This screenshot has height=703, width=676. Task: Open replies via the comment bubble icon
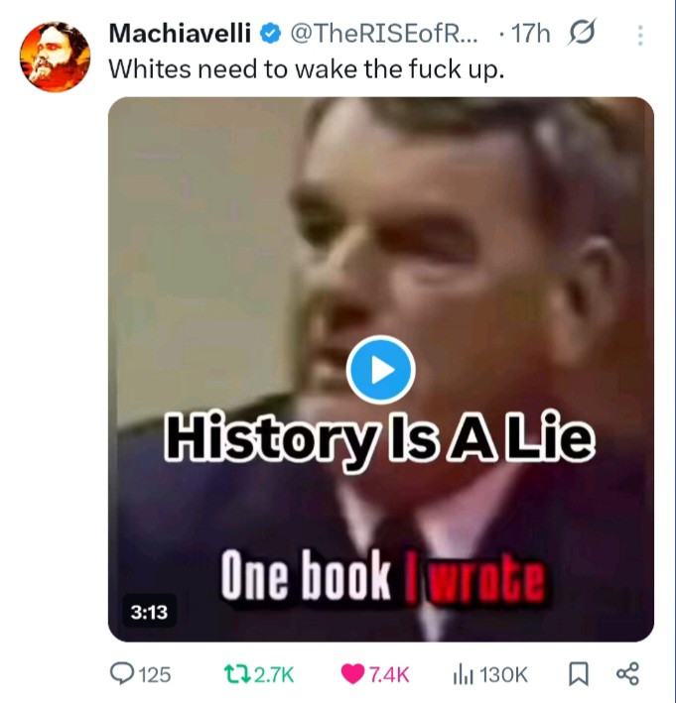122,674
